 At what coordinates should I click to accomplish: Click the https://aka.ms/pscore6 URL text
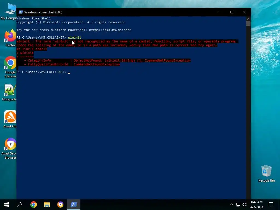pos(110,30)
